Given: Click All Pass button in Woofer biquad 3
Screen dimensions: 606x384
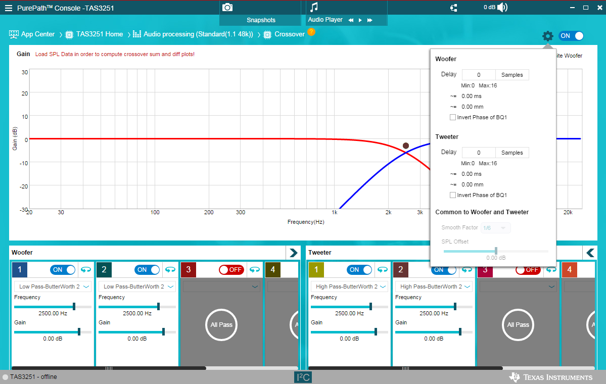Looking at the screenshot, I should coord(221,325).
